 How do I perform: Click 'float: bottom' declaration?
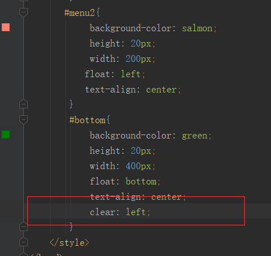(x=125, y=182)
